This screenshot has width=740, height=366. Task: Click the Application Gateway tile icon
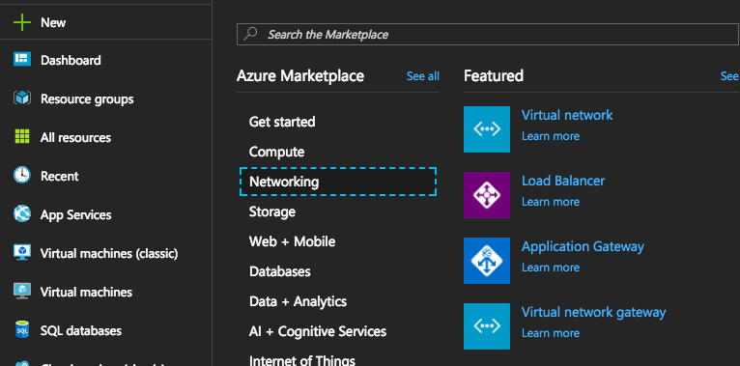pos(487,261)
